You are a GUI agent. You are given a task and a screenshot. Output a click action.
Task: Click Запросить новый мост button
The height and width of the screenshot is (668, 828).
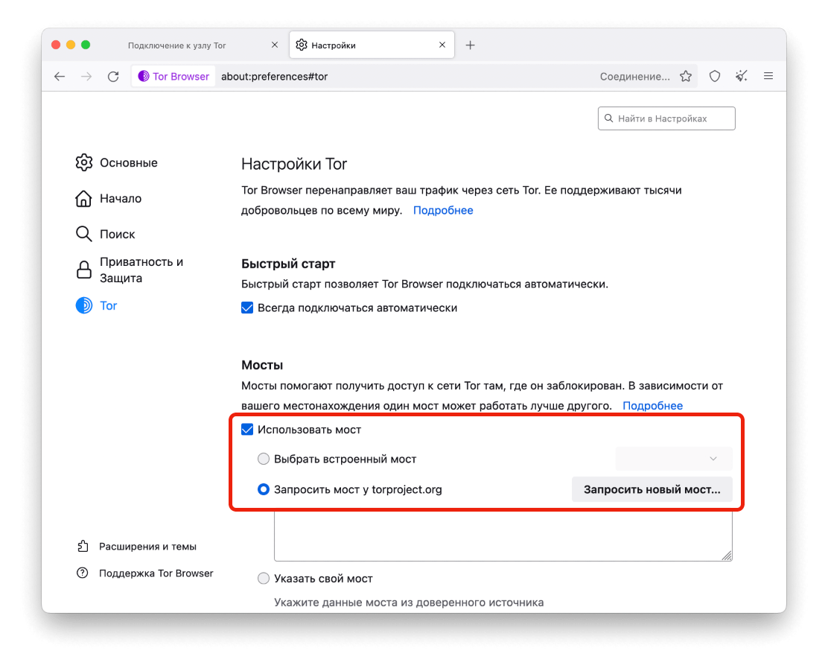(x=652, y=489)
